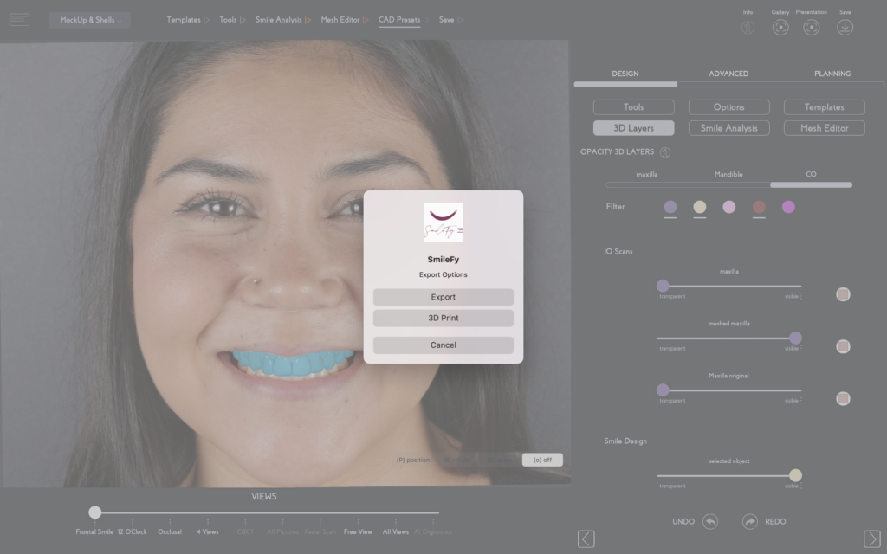Launch Presentation mode from top right icon
887x554 pixels.
(x=812, y=27)
